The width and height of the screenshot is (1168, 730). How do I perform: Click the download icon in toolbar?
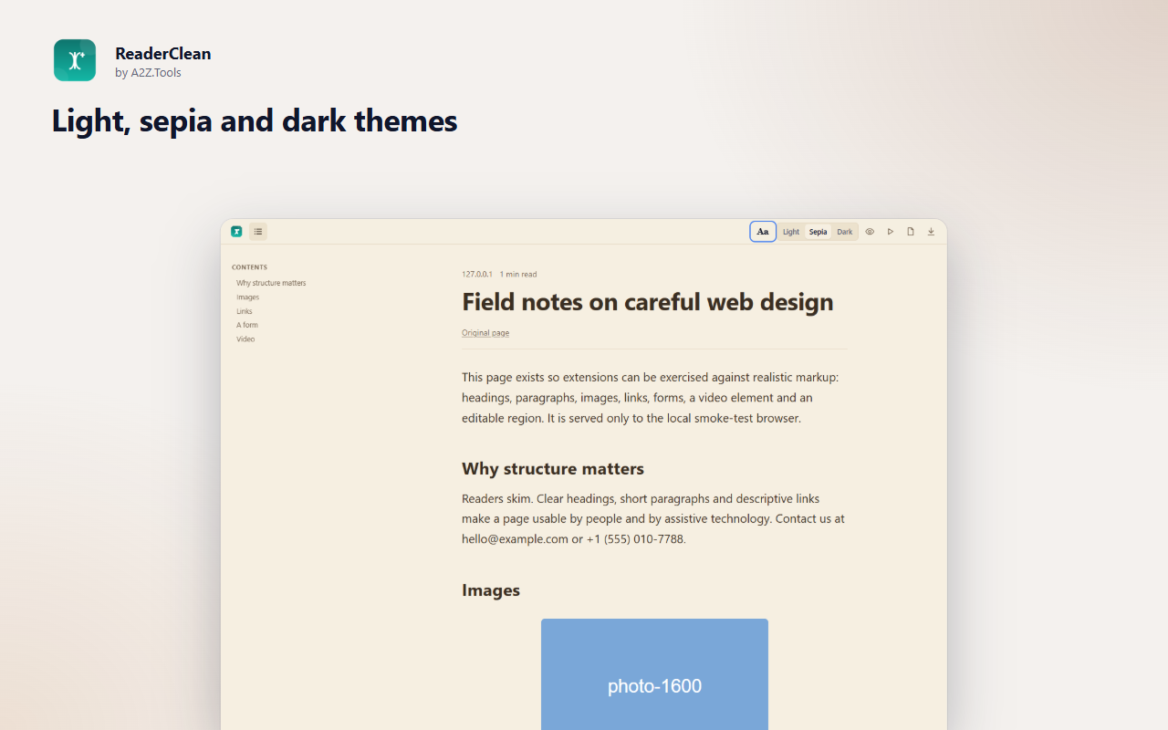tap(931, 232)
